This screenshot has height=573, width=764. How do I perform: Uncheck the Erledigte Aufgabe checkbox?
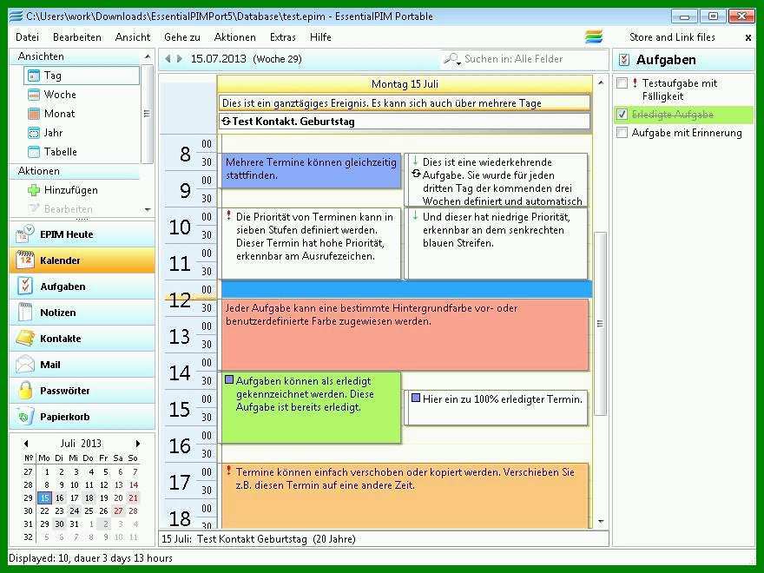coord(622,114)
